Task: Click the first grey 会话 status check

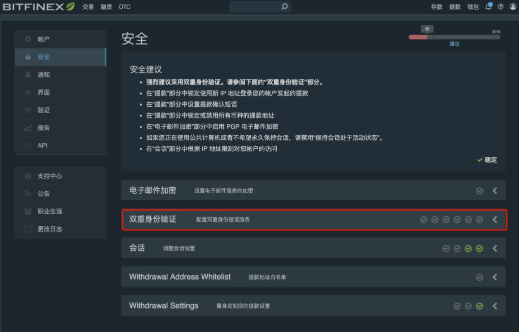Action: coord(446,248)
